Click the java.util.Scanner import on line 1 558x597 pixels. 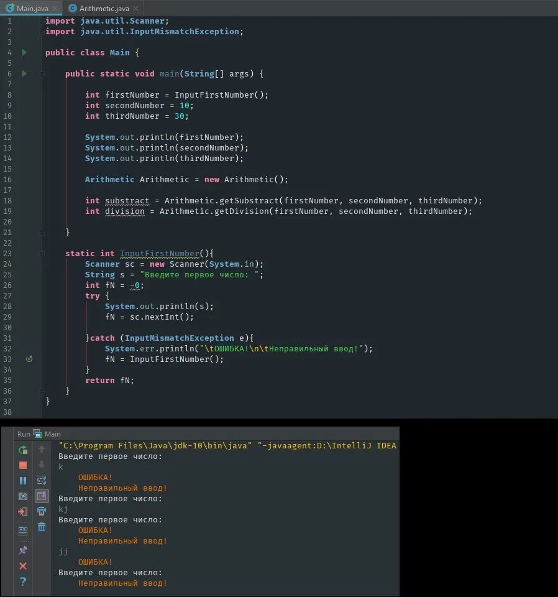pos(122,21)
